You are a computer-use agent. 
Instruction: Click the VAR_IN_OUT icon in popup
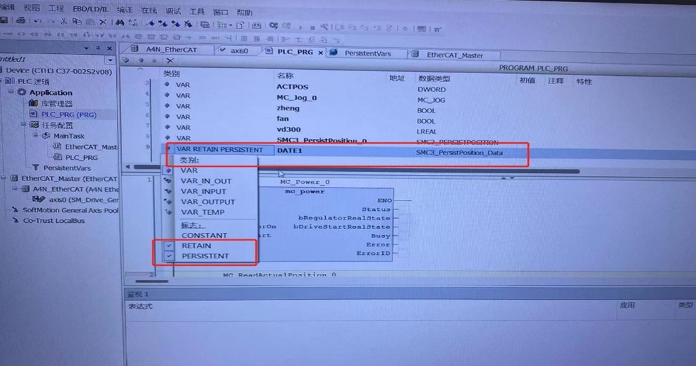pos(168,181)
